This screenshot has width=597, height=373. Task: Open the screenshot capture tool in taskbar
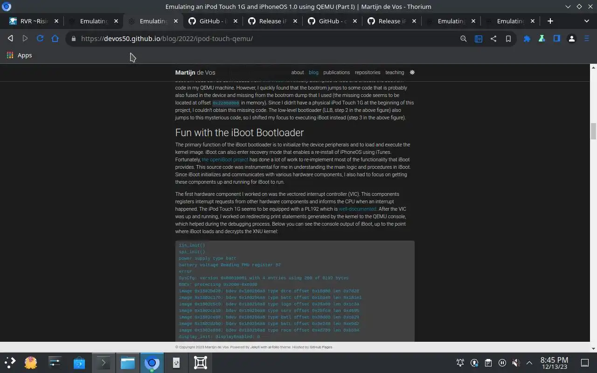click(201, 362)
